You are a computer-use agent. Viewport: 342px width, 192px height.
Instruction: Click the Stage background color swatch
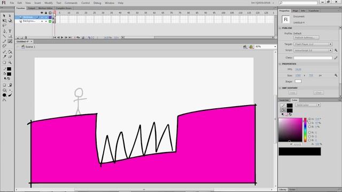click(x=298, y=81)
